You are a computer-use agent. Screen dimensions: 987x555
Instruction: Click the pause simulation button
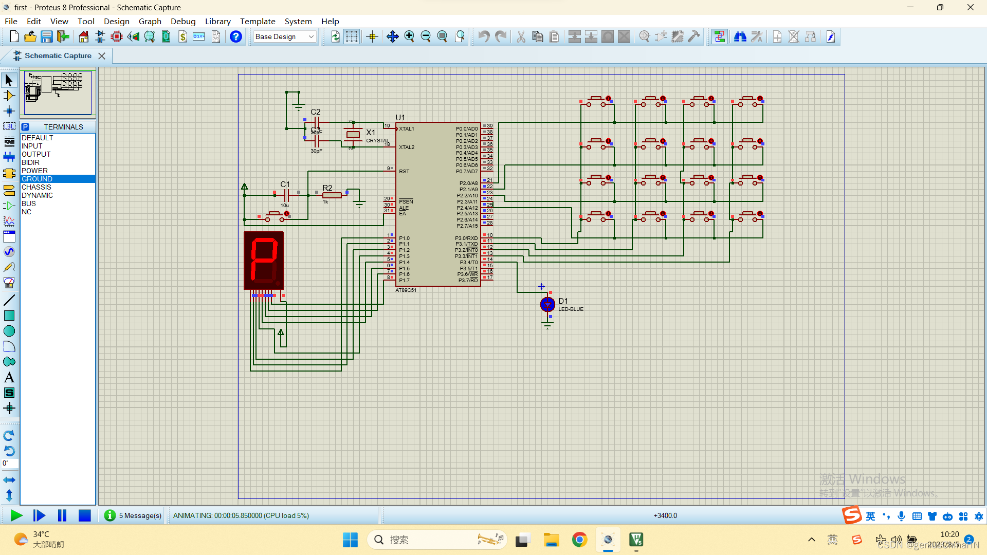tap(62, 516)
